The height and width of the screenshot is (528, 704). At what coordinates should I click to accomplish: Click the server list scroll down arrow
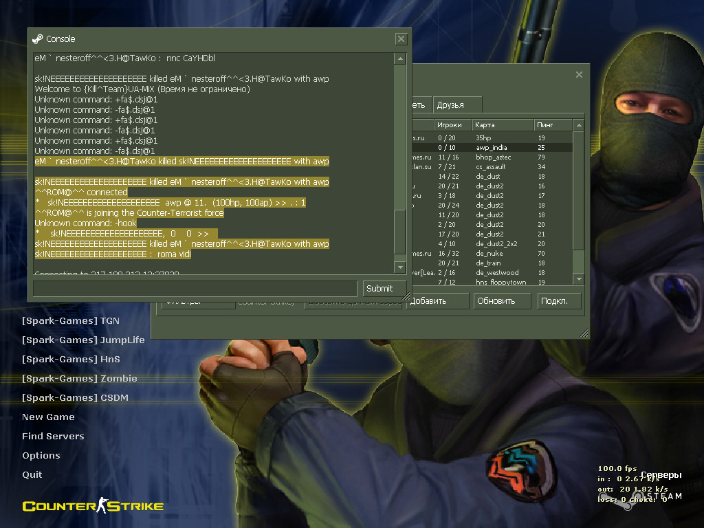pos(579,279)
